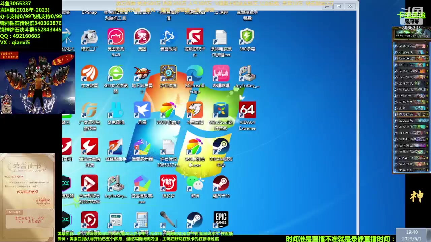The height and width of the screenshot is (242, 431).
Task: Launch the 益盟操盘手 shortcut
Action: pos(116,150)
